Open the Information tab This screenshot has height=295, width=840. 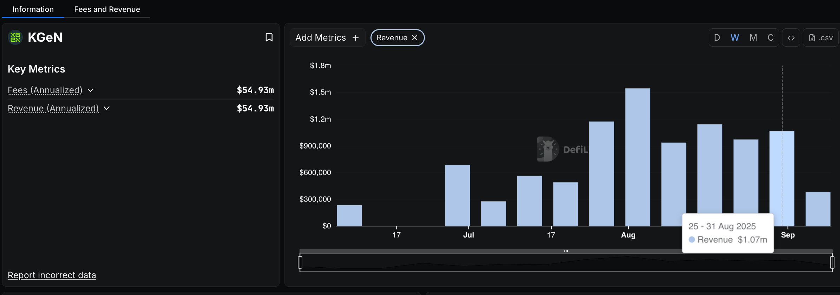click(x=33, y=9)
